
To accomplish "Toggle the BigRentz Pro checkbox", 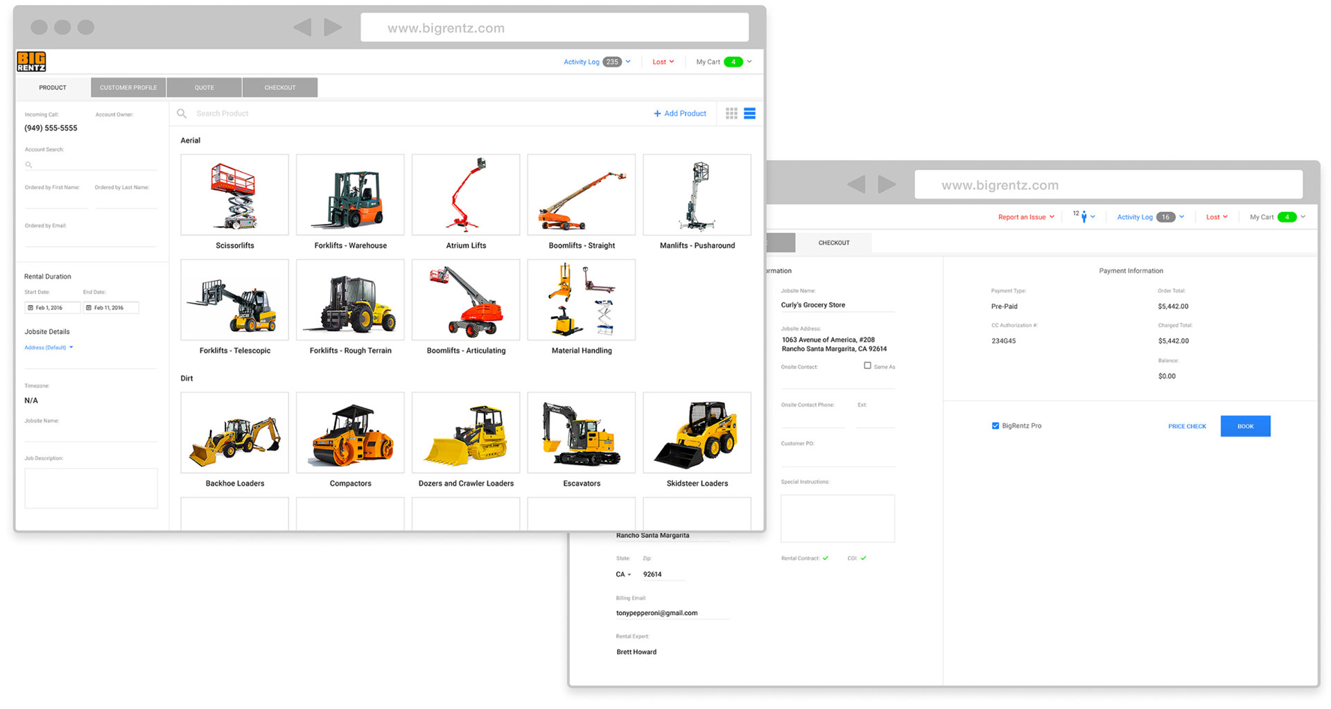I will (995, 426).
